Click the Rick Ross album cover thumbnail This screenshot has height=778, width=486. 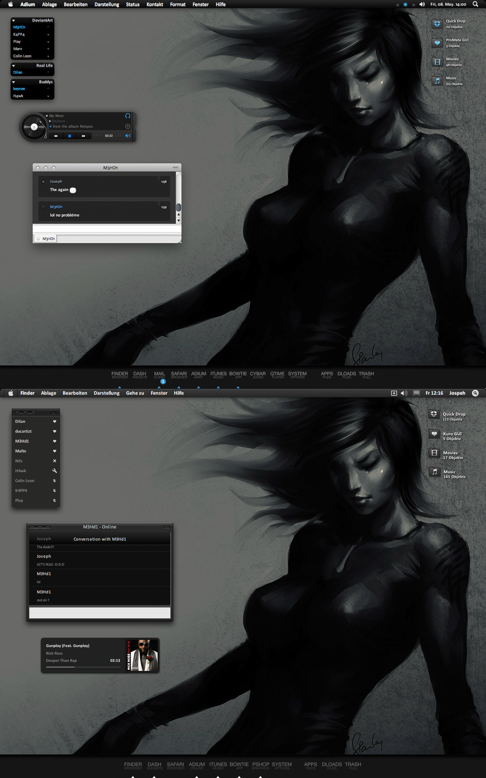[x=142, y=655]
